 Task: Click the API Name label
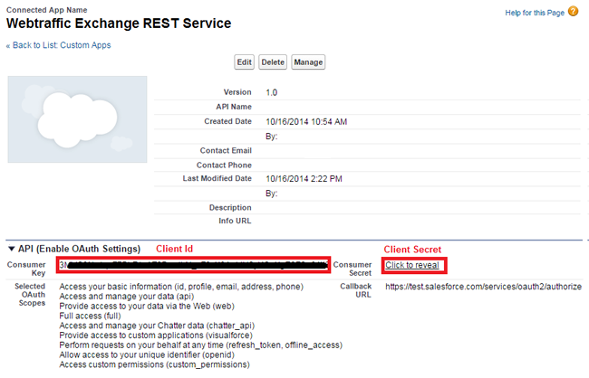(x=234, y=107)
